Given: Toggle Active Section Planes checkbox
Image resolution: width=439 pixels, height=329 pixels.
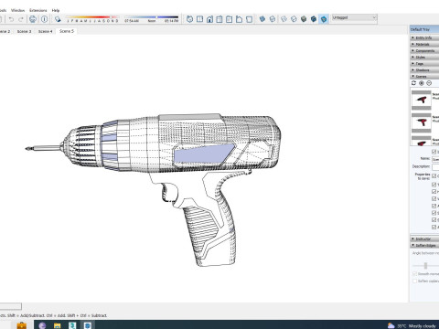Looking at the screenshot, I should coord(434,206).
